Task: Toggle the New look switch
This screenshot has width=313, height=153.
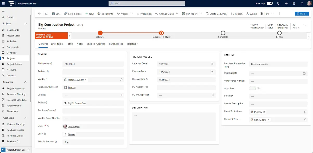Action: click(270, 3)
